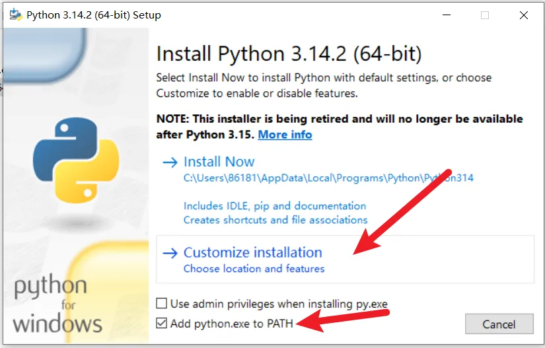
Task: Click 'Choose location and features' subtext
Action: pyautogui.click(x=254, y=269)
